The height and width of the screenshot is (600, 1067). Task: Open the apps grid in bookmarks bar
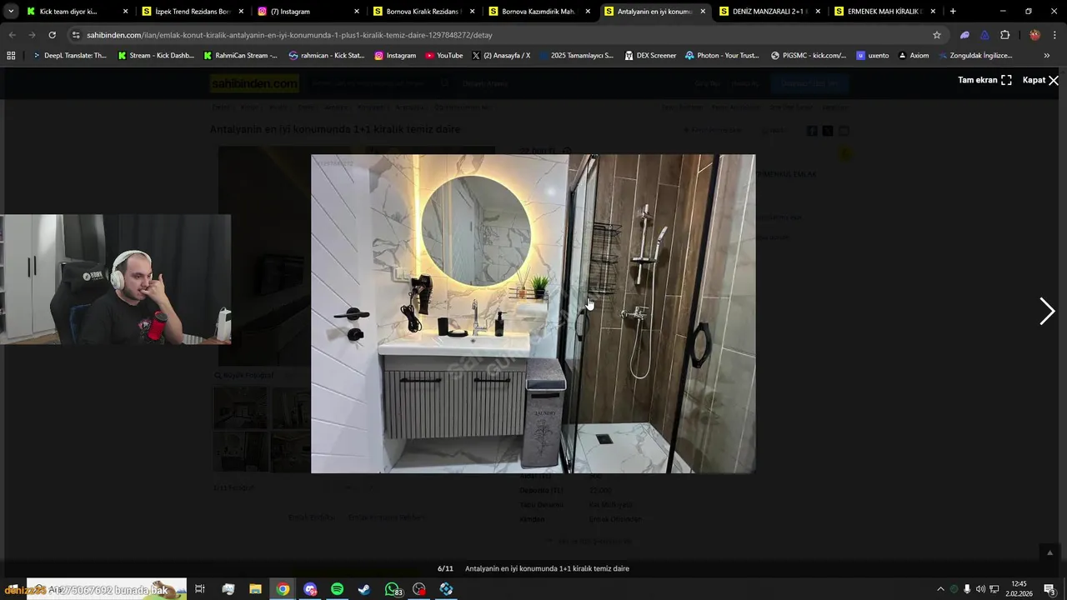click(11, 55)
